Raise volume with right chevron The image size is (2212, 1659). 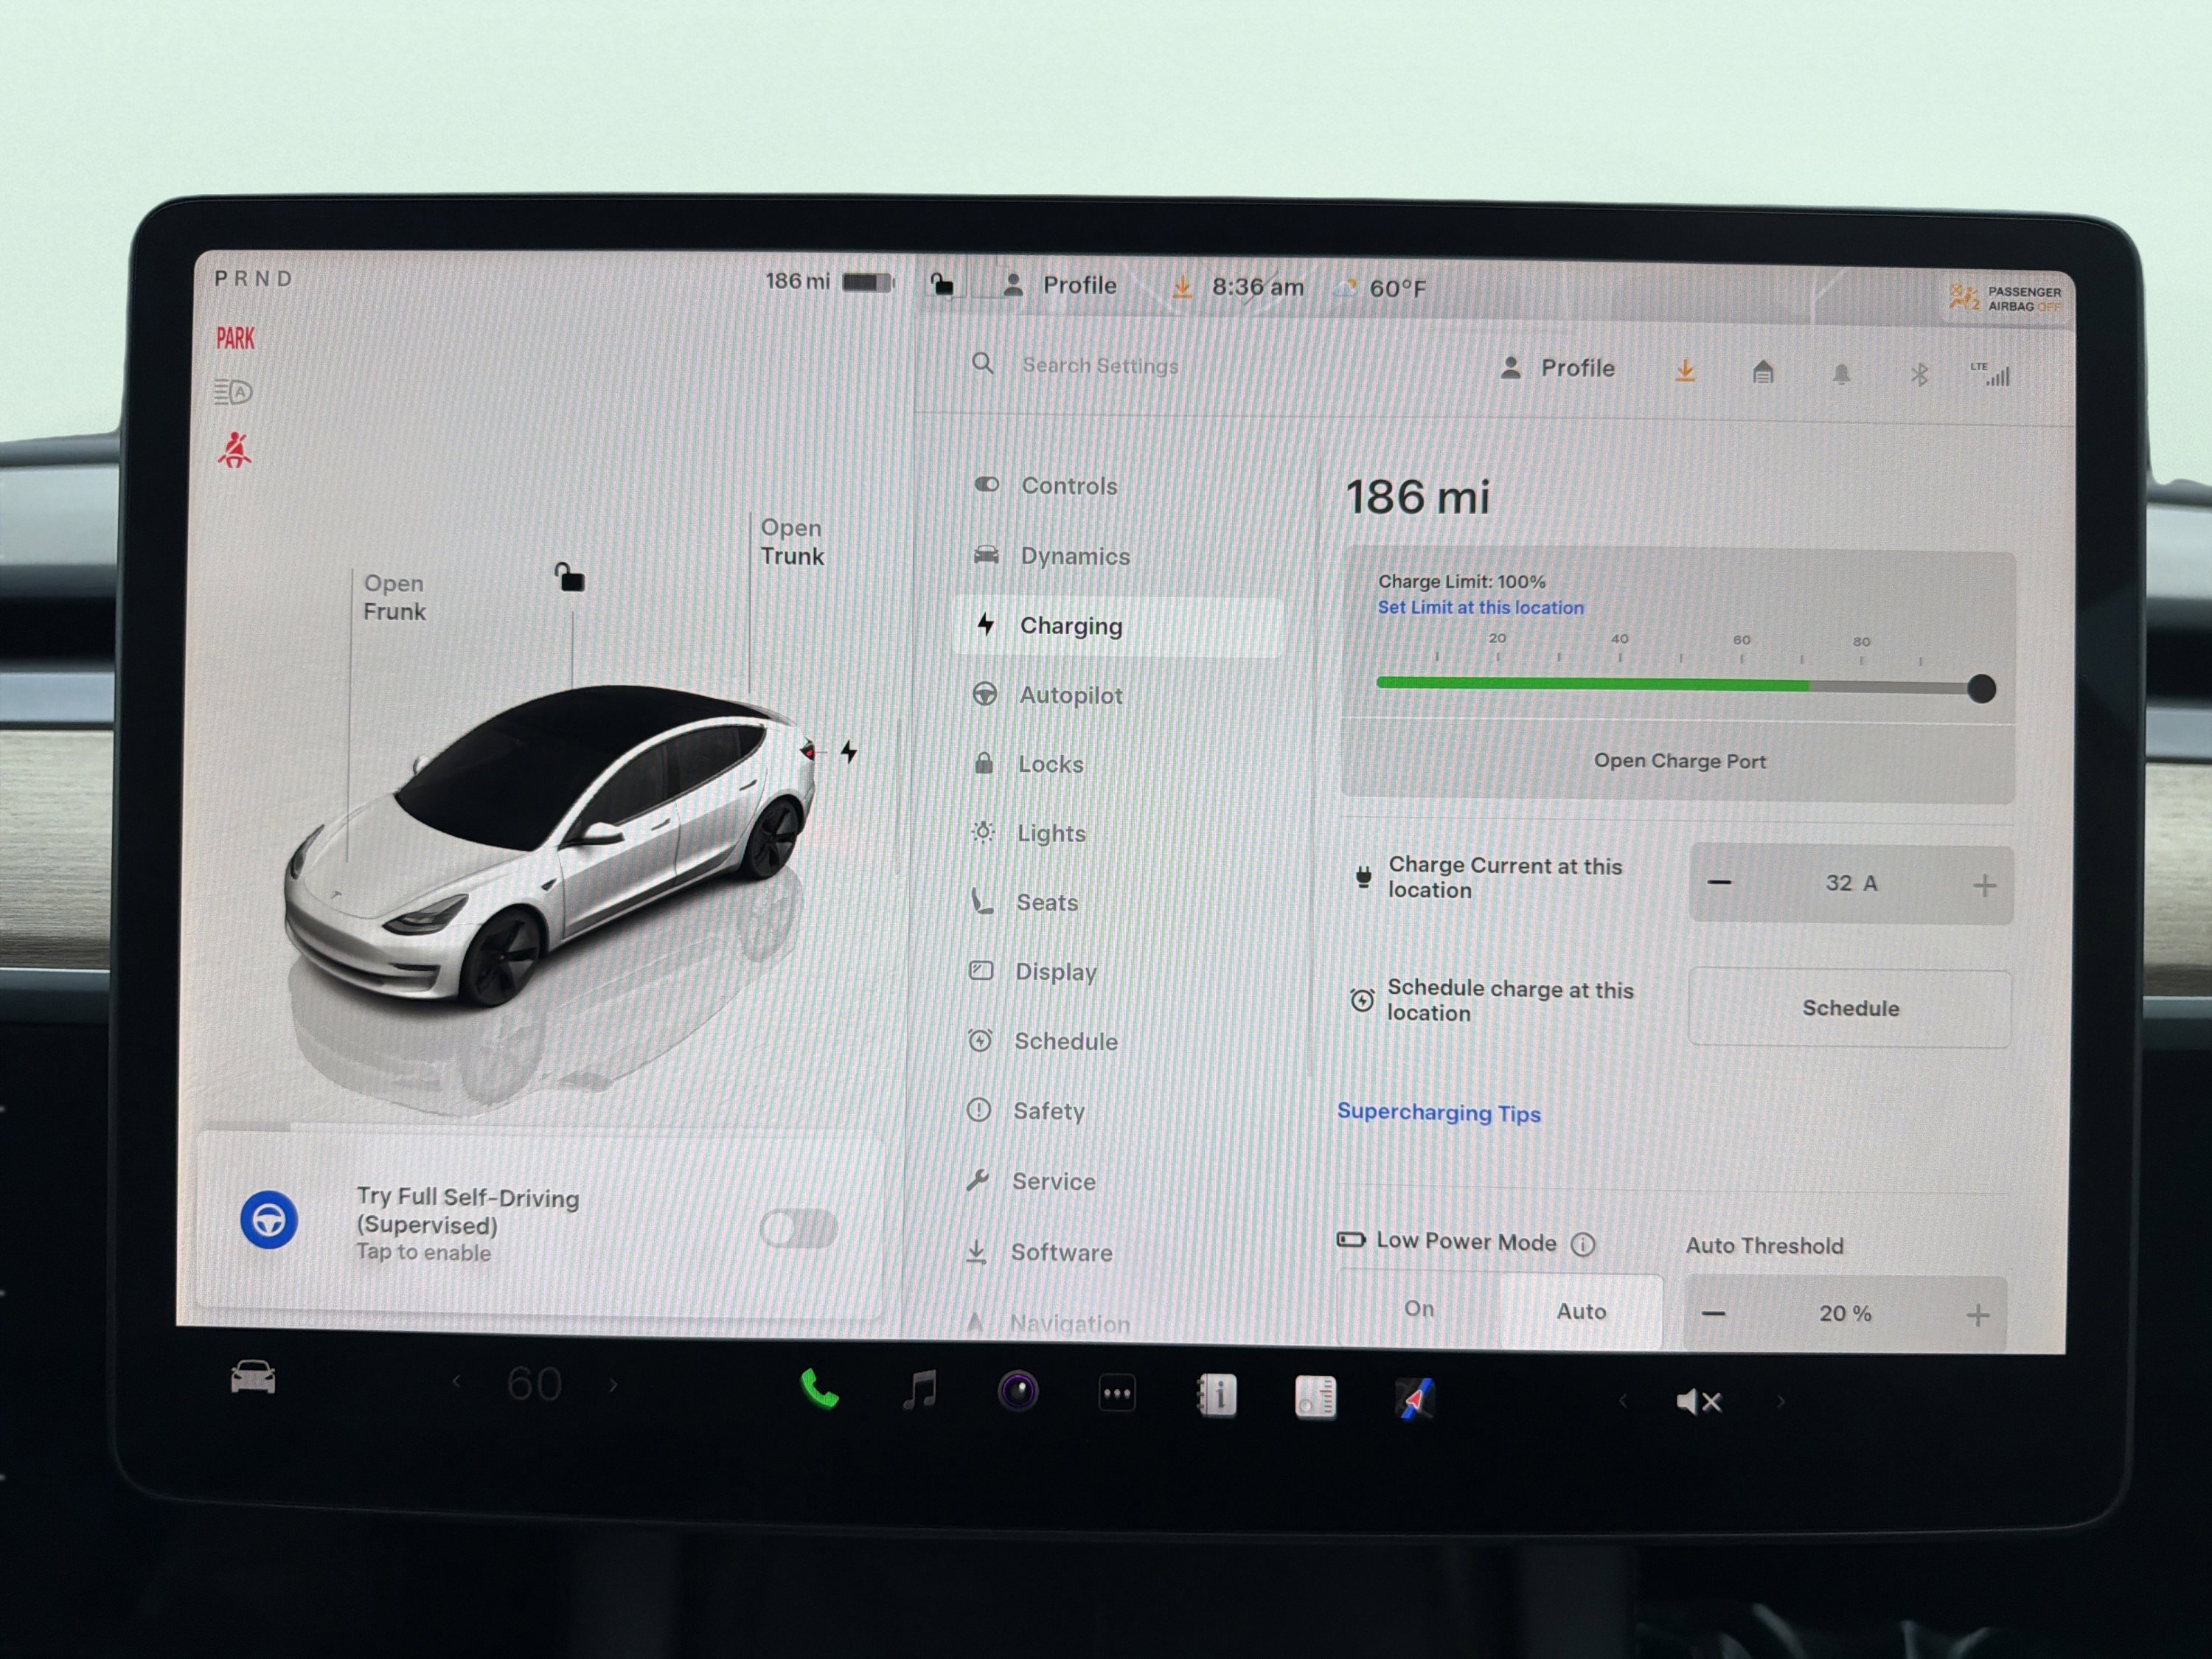point(1780,1402)
